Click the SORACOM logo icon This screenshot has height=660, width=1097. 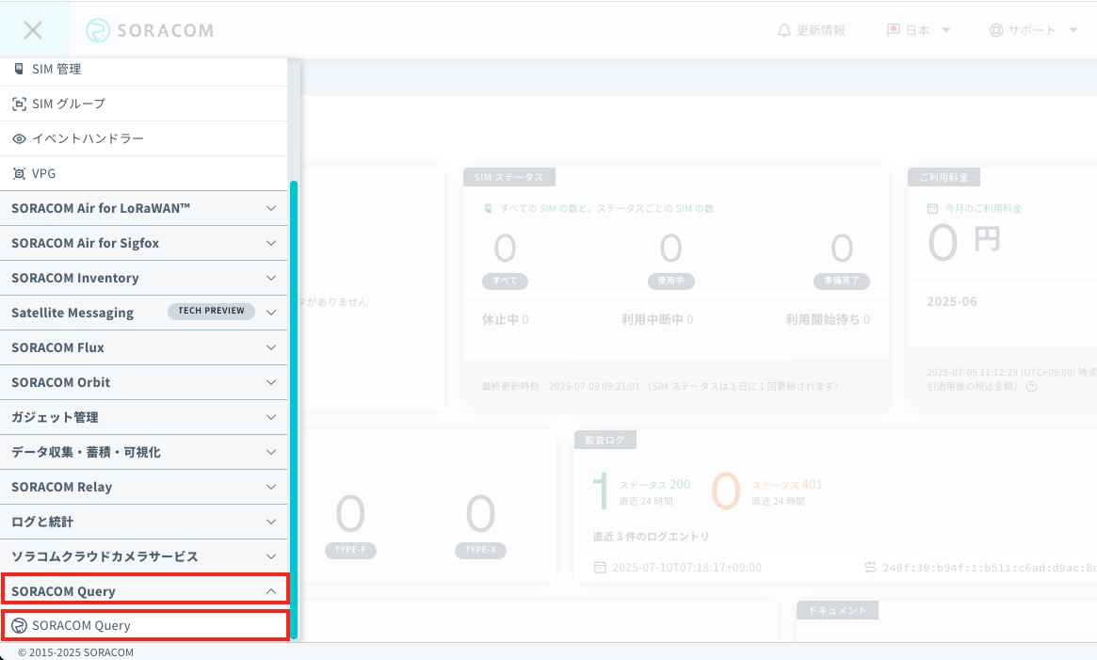pyautogui.click(x=98, y=30)
